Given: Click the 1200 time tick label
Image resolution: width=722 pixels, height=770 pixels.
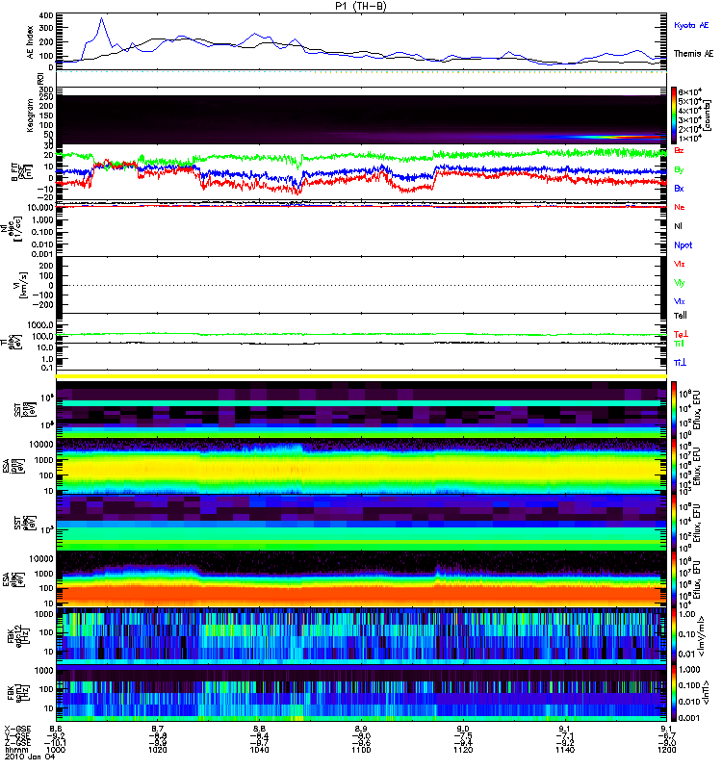Looking at the screenshot, I should (666, 750).
